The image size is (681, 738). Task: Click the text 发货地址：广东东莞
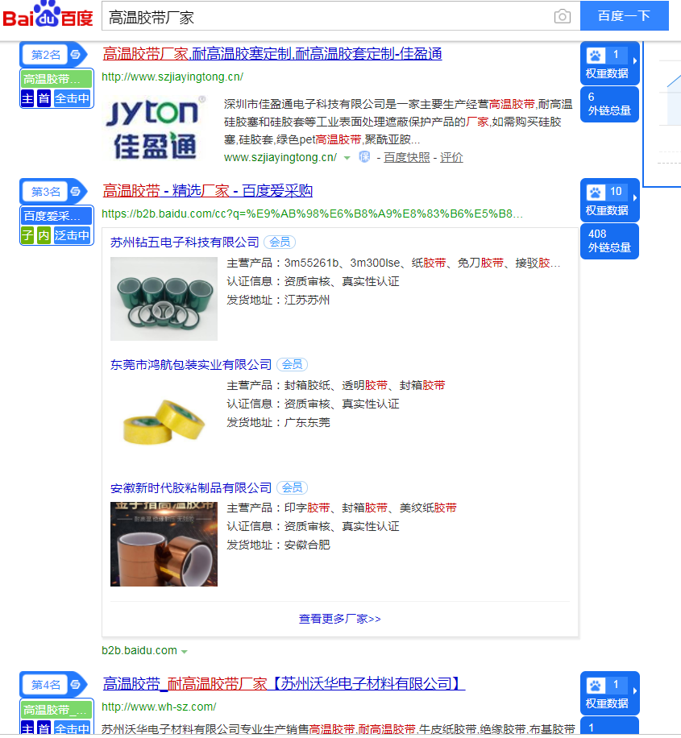pos(278,423)
